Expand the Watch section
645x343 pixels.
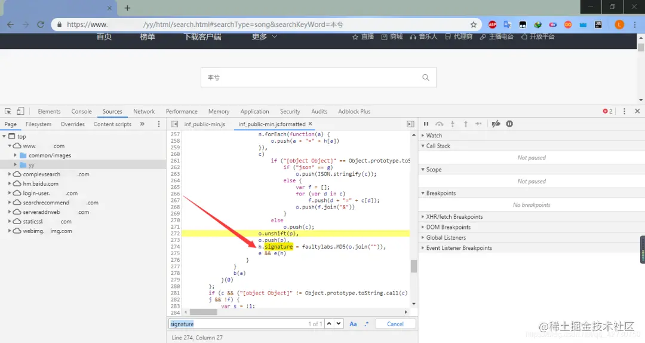click(x=422, y=136)
